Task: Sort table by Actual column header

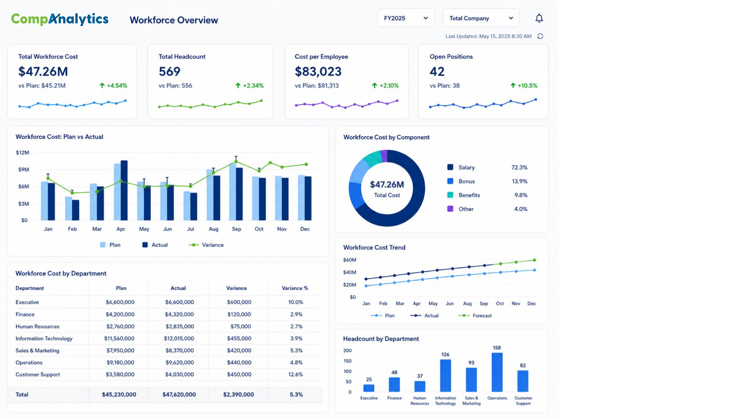Action: (178, 288)
